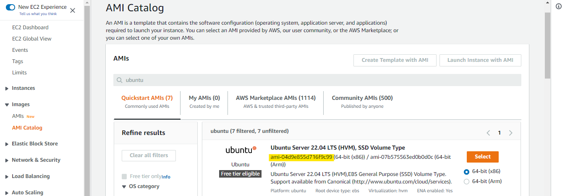Go to next results page arrow
Image resolution: width=565 pixels, height=196 pixels.
click(x=510, y=133)
